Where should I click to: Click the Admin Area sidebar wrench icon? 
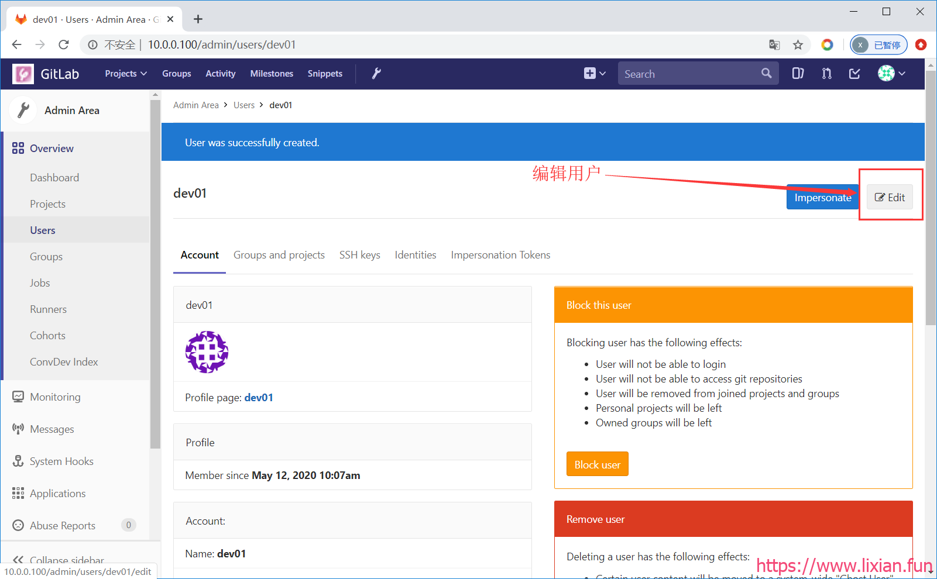(23, 110)
